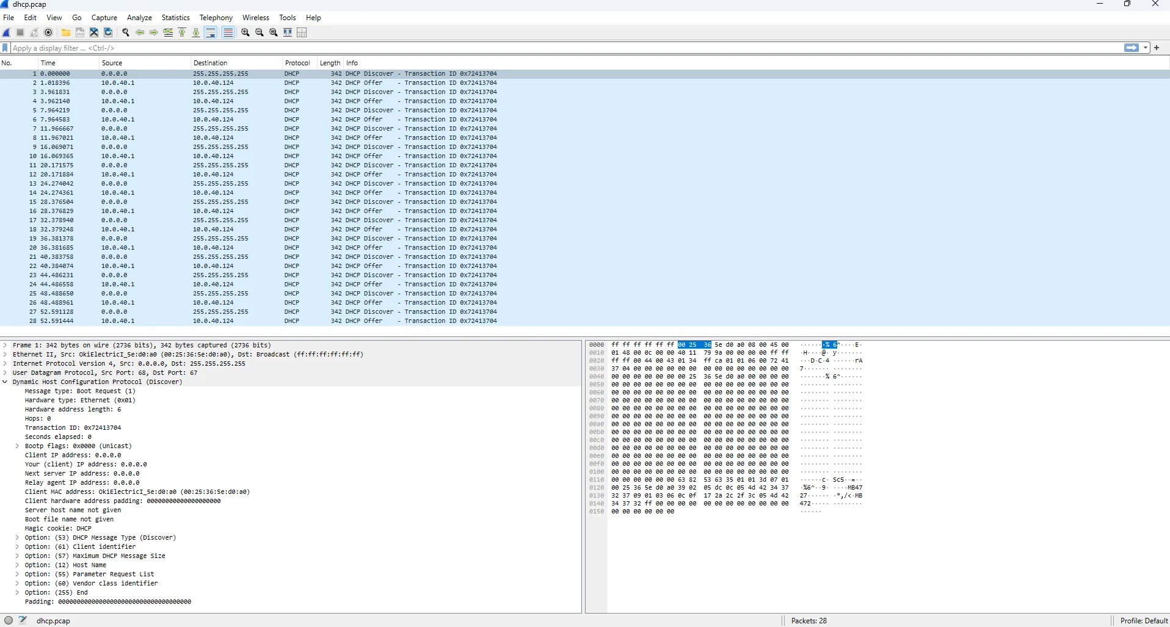Go back to the previous packet with the left arrow
The height and width of the screenshot is (627, 1170).
(140, 32)
